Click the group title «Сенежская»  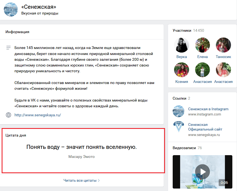[39, 7]
